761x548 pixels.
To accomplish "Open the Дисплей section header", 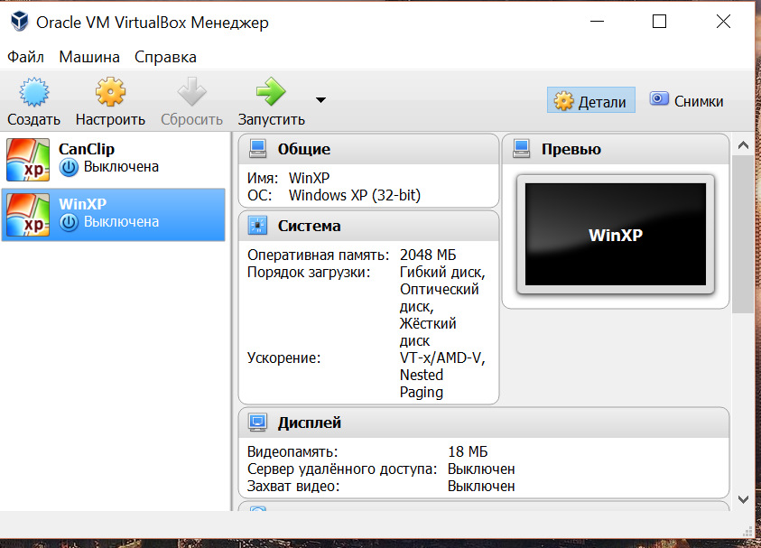I will (x=484, y=423).
